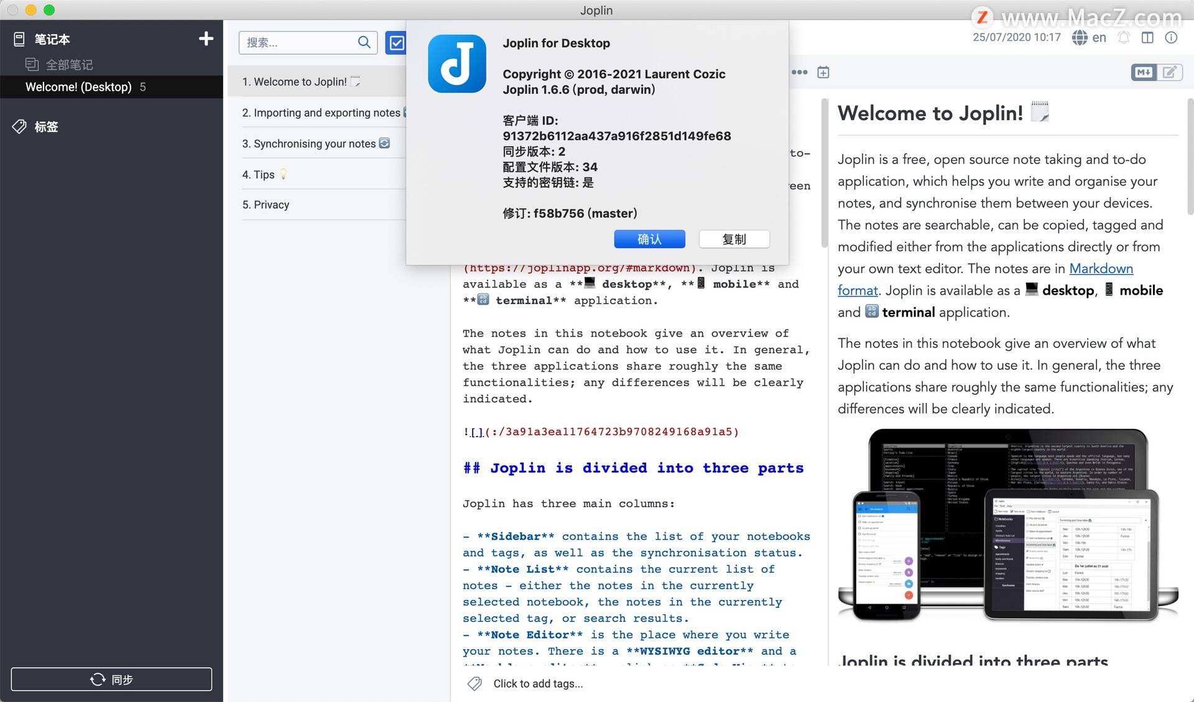This screenshot has width=1194, height=702.
Task: Click the bell set alarm icon
Action: pyautogui.click(x=1124, y=37)
